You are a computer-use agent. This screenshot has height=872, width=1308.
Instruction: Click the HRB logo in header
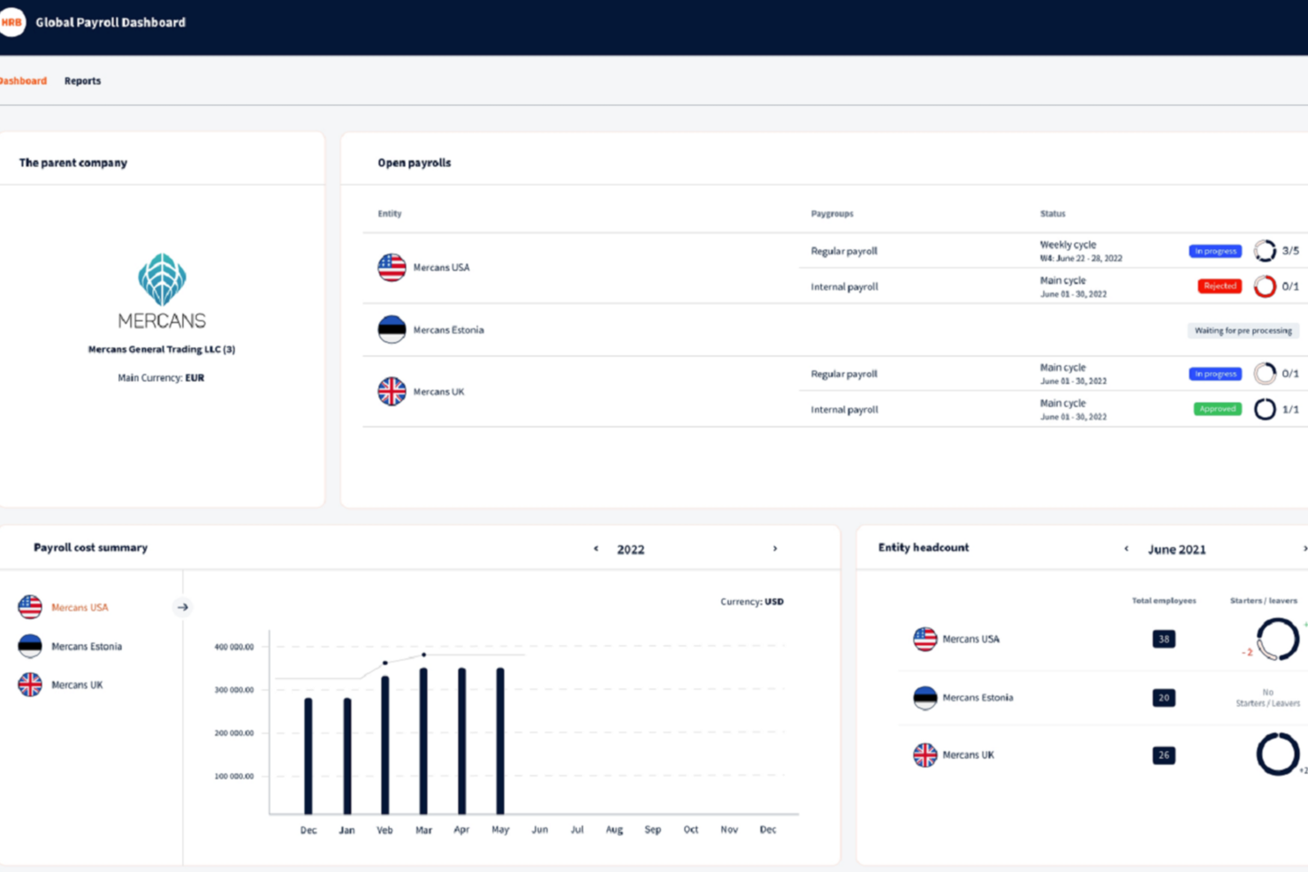tap(11, 22)
